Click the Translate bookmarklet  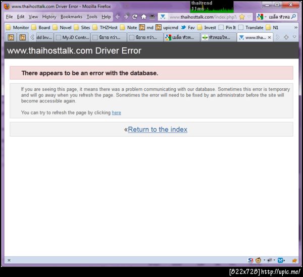(x=251, y=28)
